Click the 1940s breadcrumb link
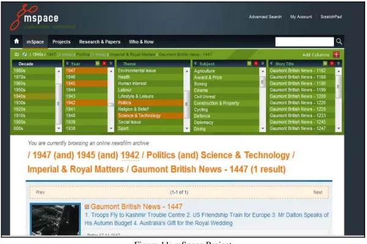Viewport: 367px width, 244px height. (37, 54)
